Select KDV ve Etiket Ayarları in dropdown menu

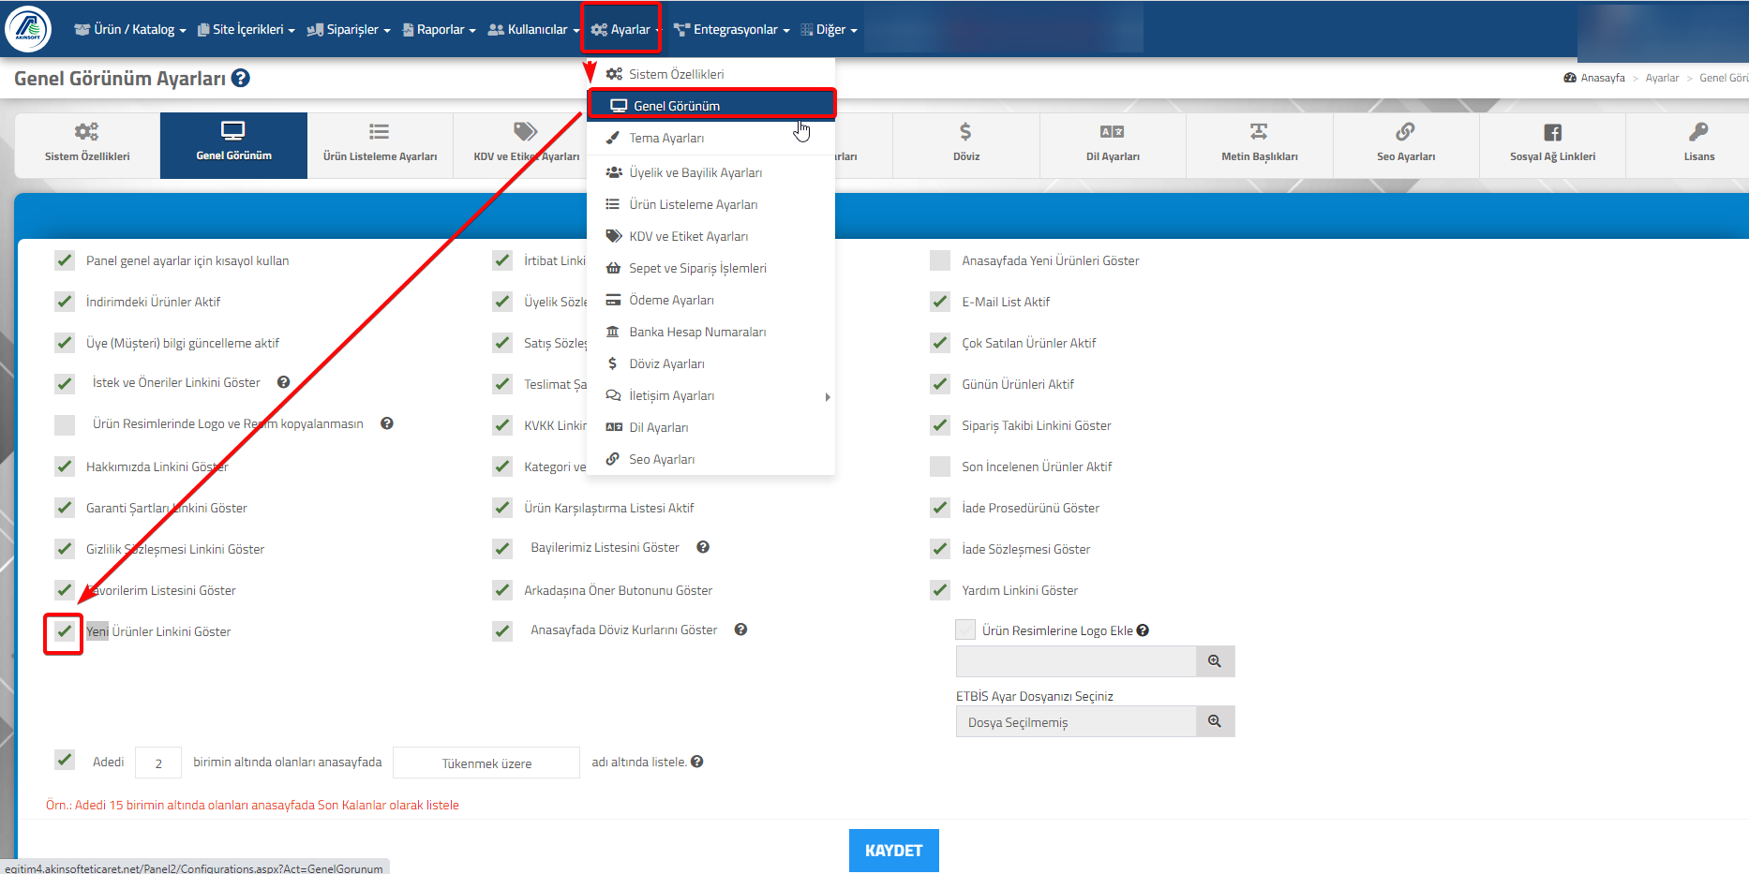711,236
